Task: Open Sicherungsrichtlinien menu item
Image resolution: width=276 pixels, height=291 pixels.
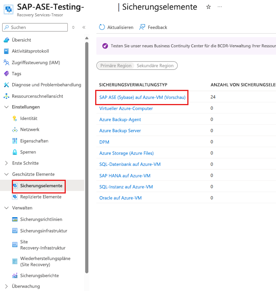Action: point(41,219)
